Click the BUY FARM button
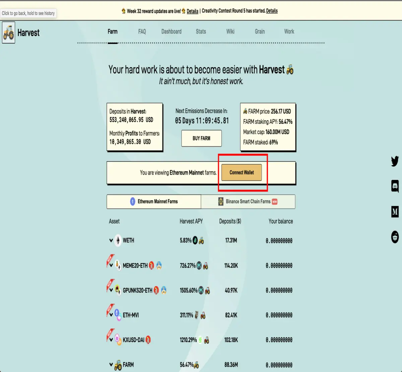The image size is (402, 372). pyautogui.click(x=201, y=138)
